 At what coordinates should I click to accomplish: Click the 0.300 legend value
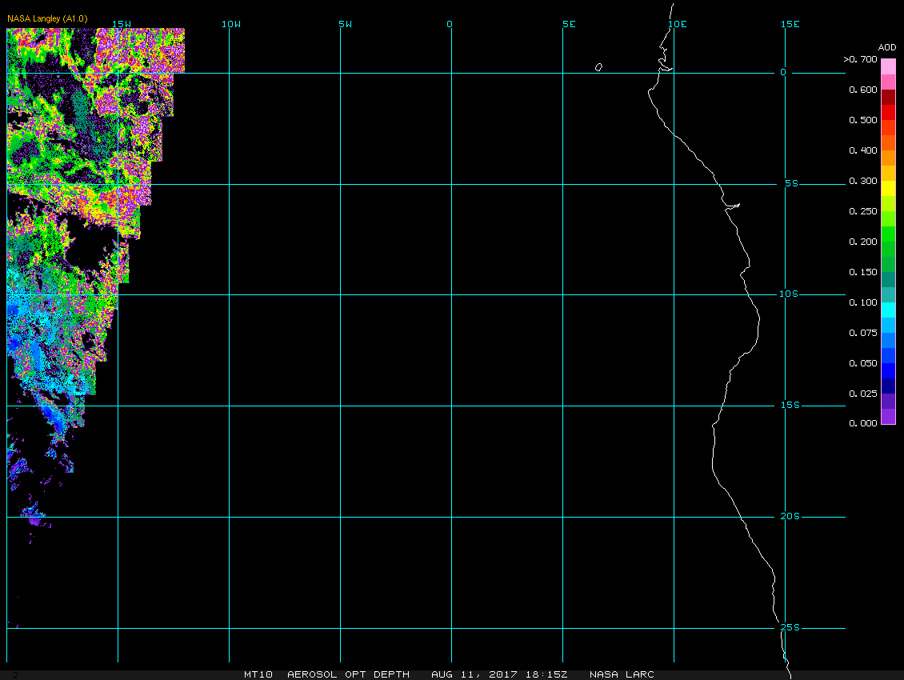[863, 181]
